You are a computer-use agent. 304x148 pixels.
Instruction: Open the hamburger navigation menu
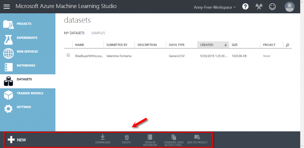[7, 7]
